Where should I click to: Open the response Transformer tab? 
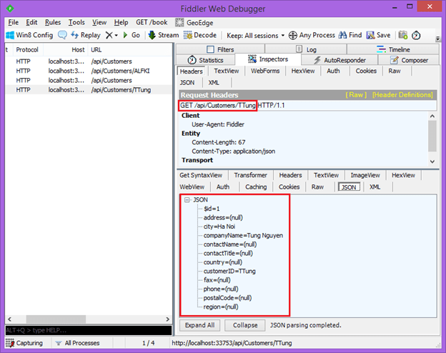point(250,175)
